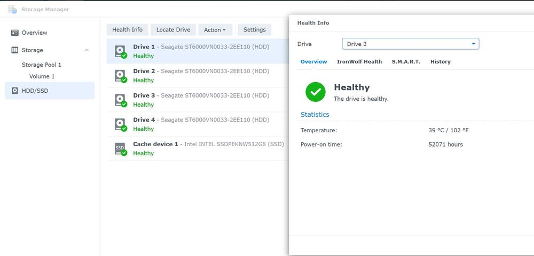Click the 39 °C / 102 °F value
534x256 pixels.
tap(449, 130)
